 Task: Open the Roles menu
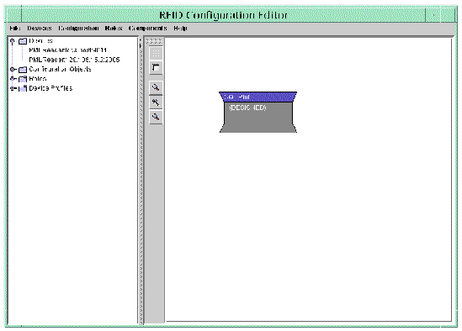pyautogui.click(x=114, y=29)
